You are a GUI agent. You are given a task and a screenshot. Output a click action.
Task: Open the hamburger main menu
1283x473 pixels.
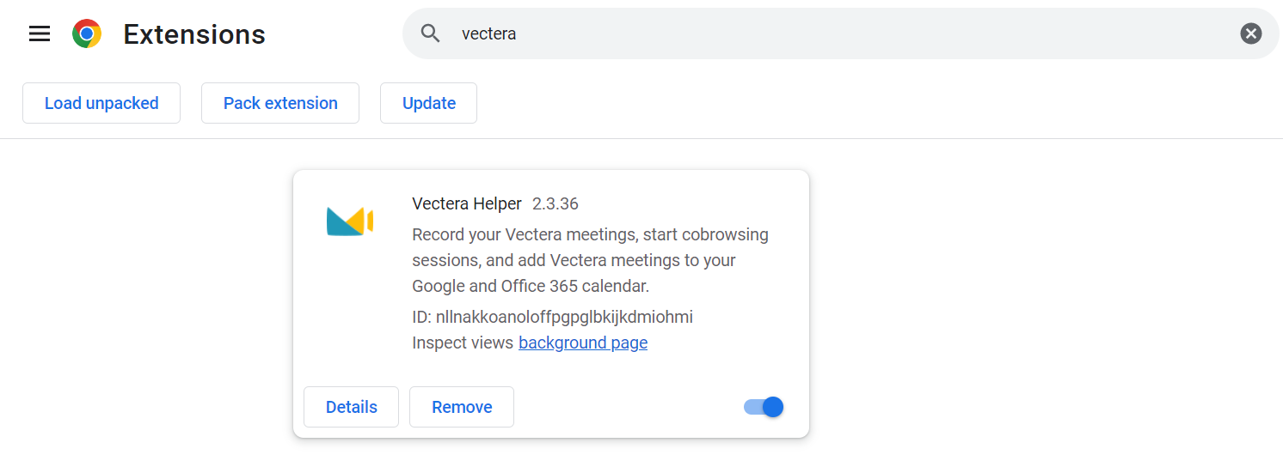(x=40, y=34)
